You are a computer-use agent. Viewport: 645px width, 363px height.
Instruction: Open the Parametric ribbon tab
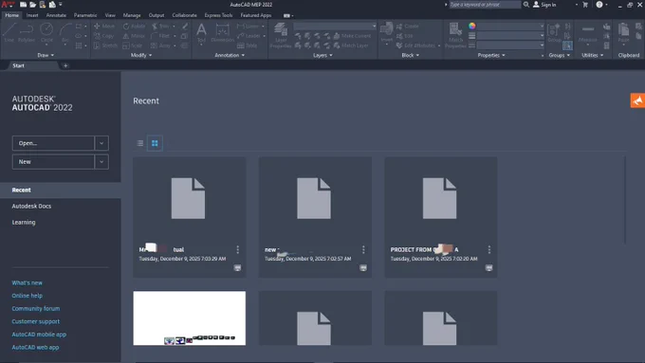85,15
